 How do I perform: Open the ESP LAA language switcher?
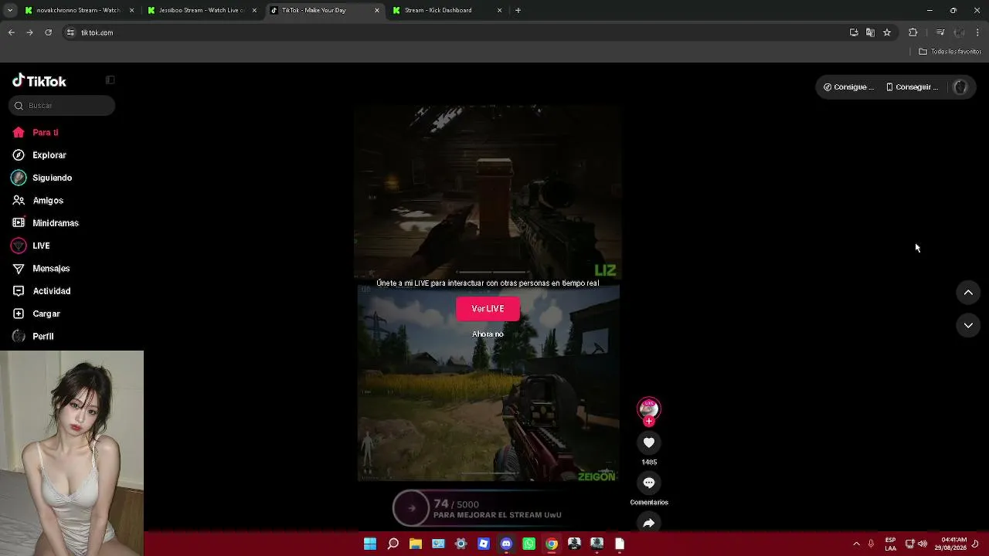891,544
